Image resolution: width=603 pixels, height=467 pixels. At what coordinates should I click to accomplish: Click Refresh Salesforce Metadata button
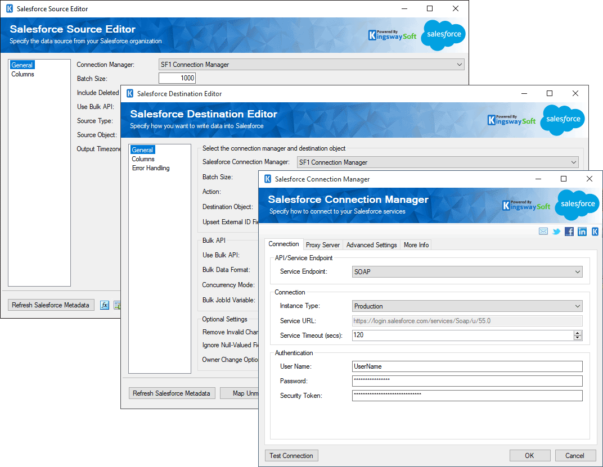pyautogui.click(x=172, y=393)
